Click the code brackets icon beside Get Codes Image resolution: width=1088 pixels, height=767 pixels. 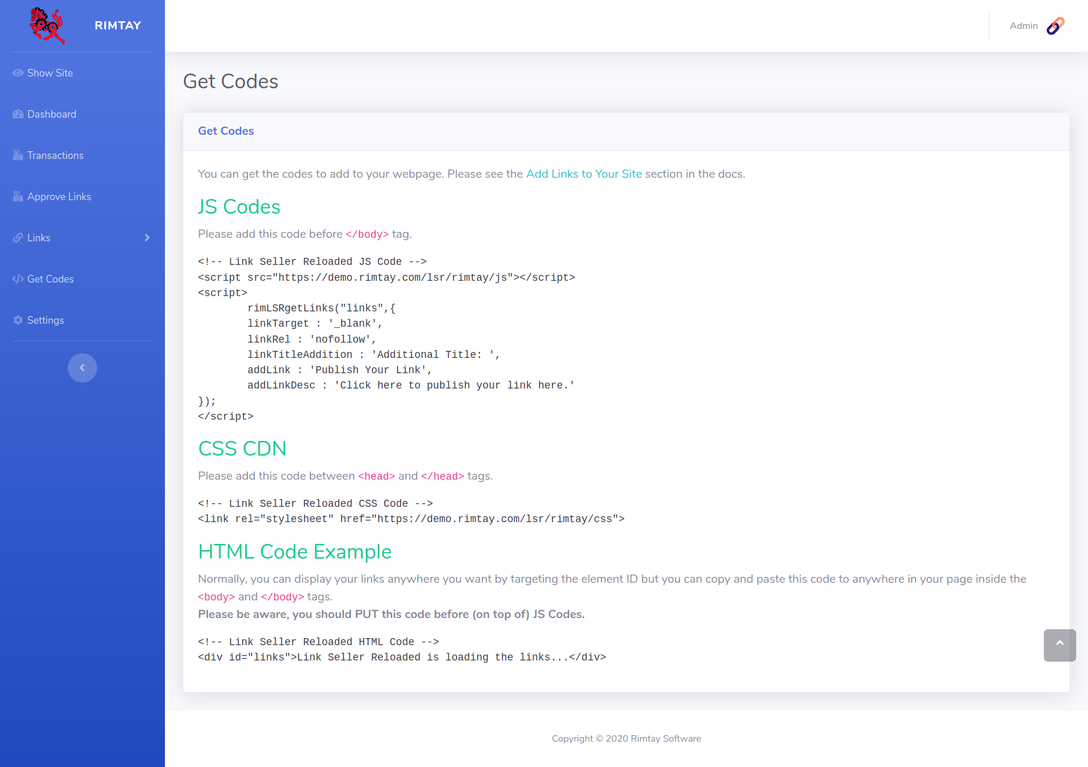click(x=18, y=279)
